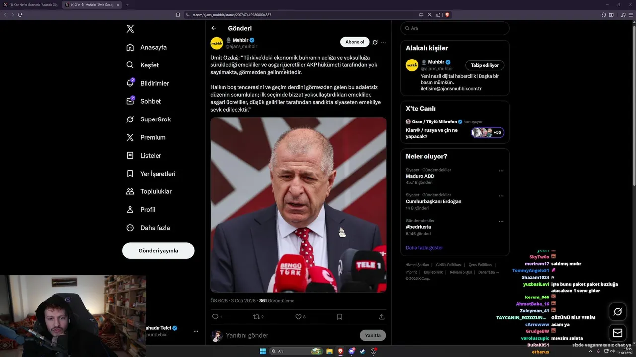Image resolution: width=636 pixels, height=357 pixels.
Task: Open the Premium page
Action: [146, 137]
